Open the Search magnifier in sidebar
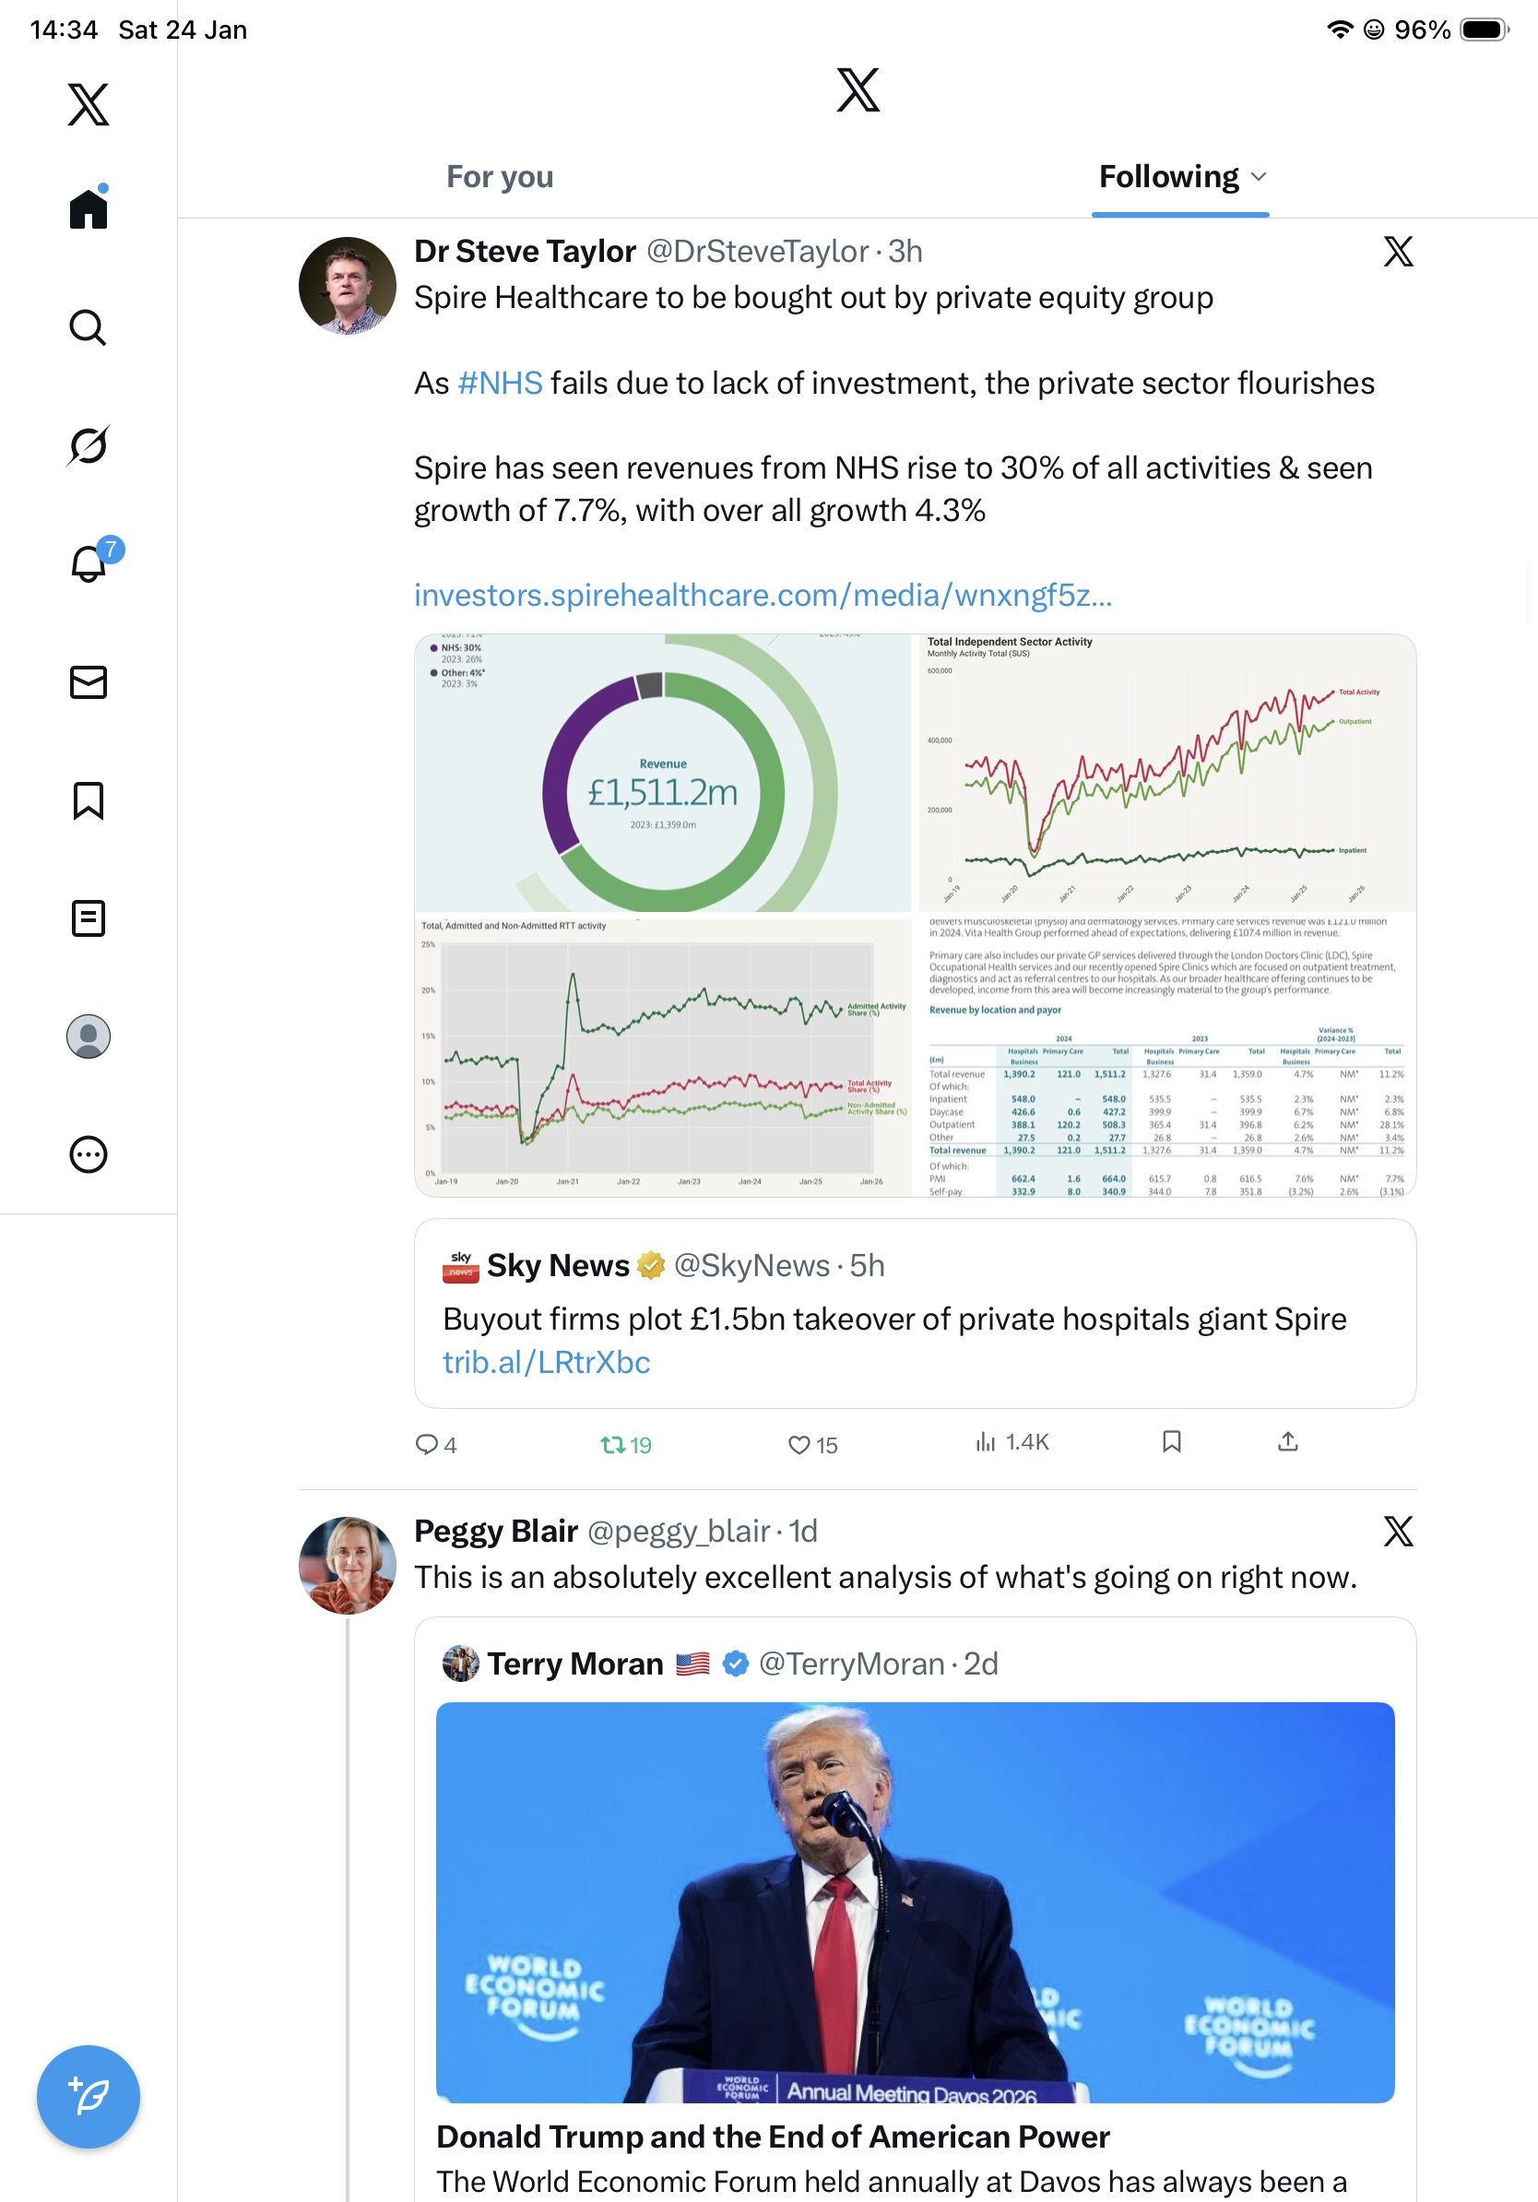1538x2202 pixels. (x=89, y=328)
